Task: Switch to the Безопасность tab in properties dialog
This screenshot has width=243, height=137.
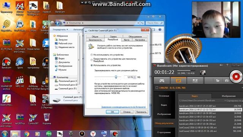Action: tap(95, 40)
